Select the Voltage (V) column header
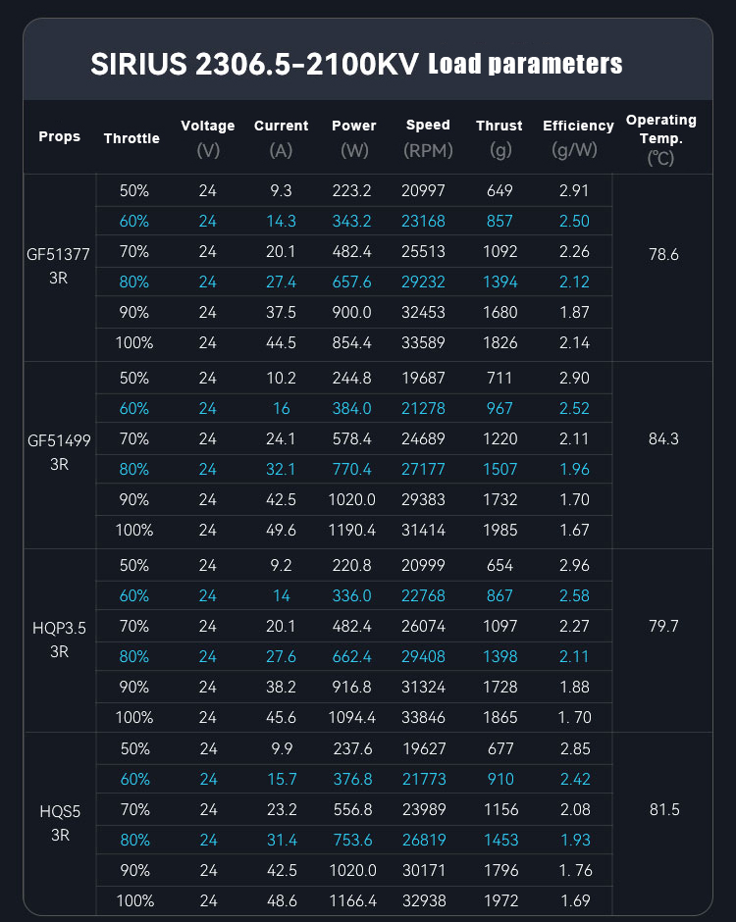This screenshot has height=922, width=736. pos(208,137)
